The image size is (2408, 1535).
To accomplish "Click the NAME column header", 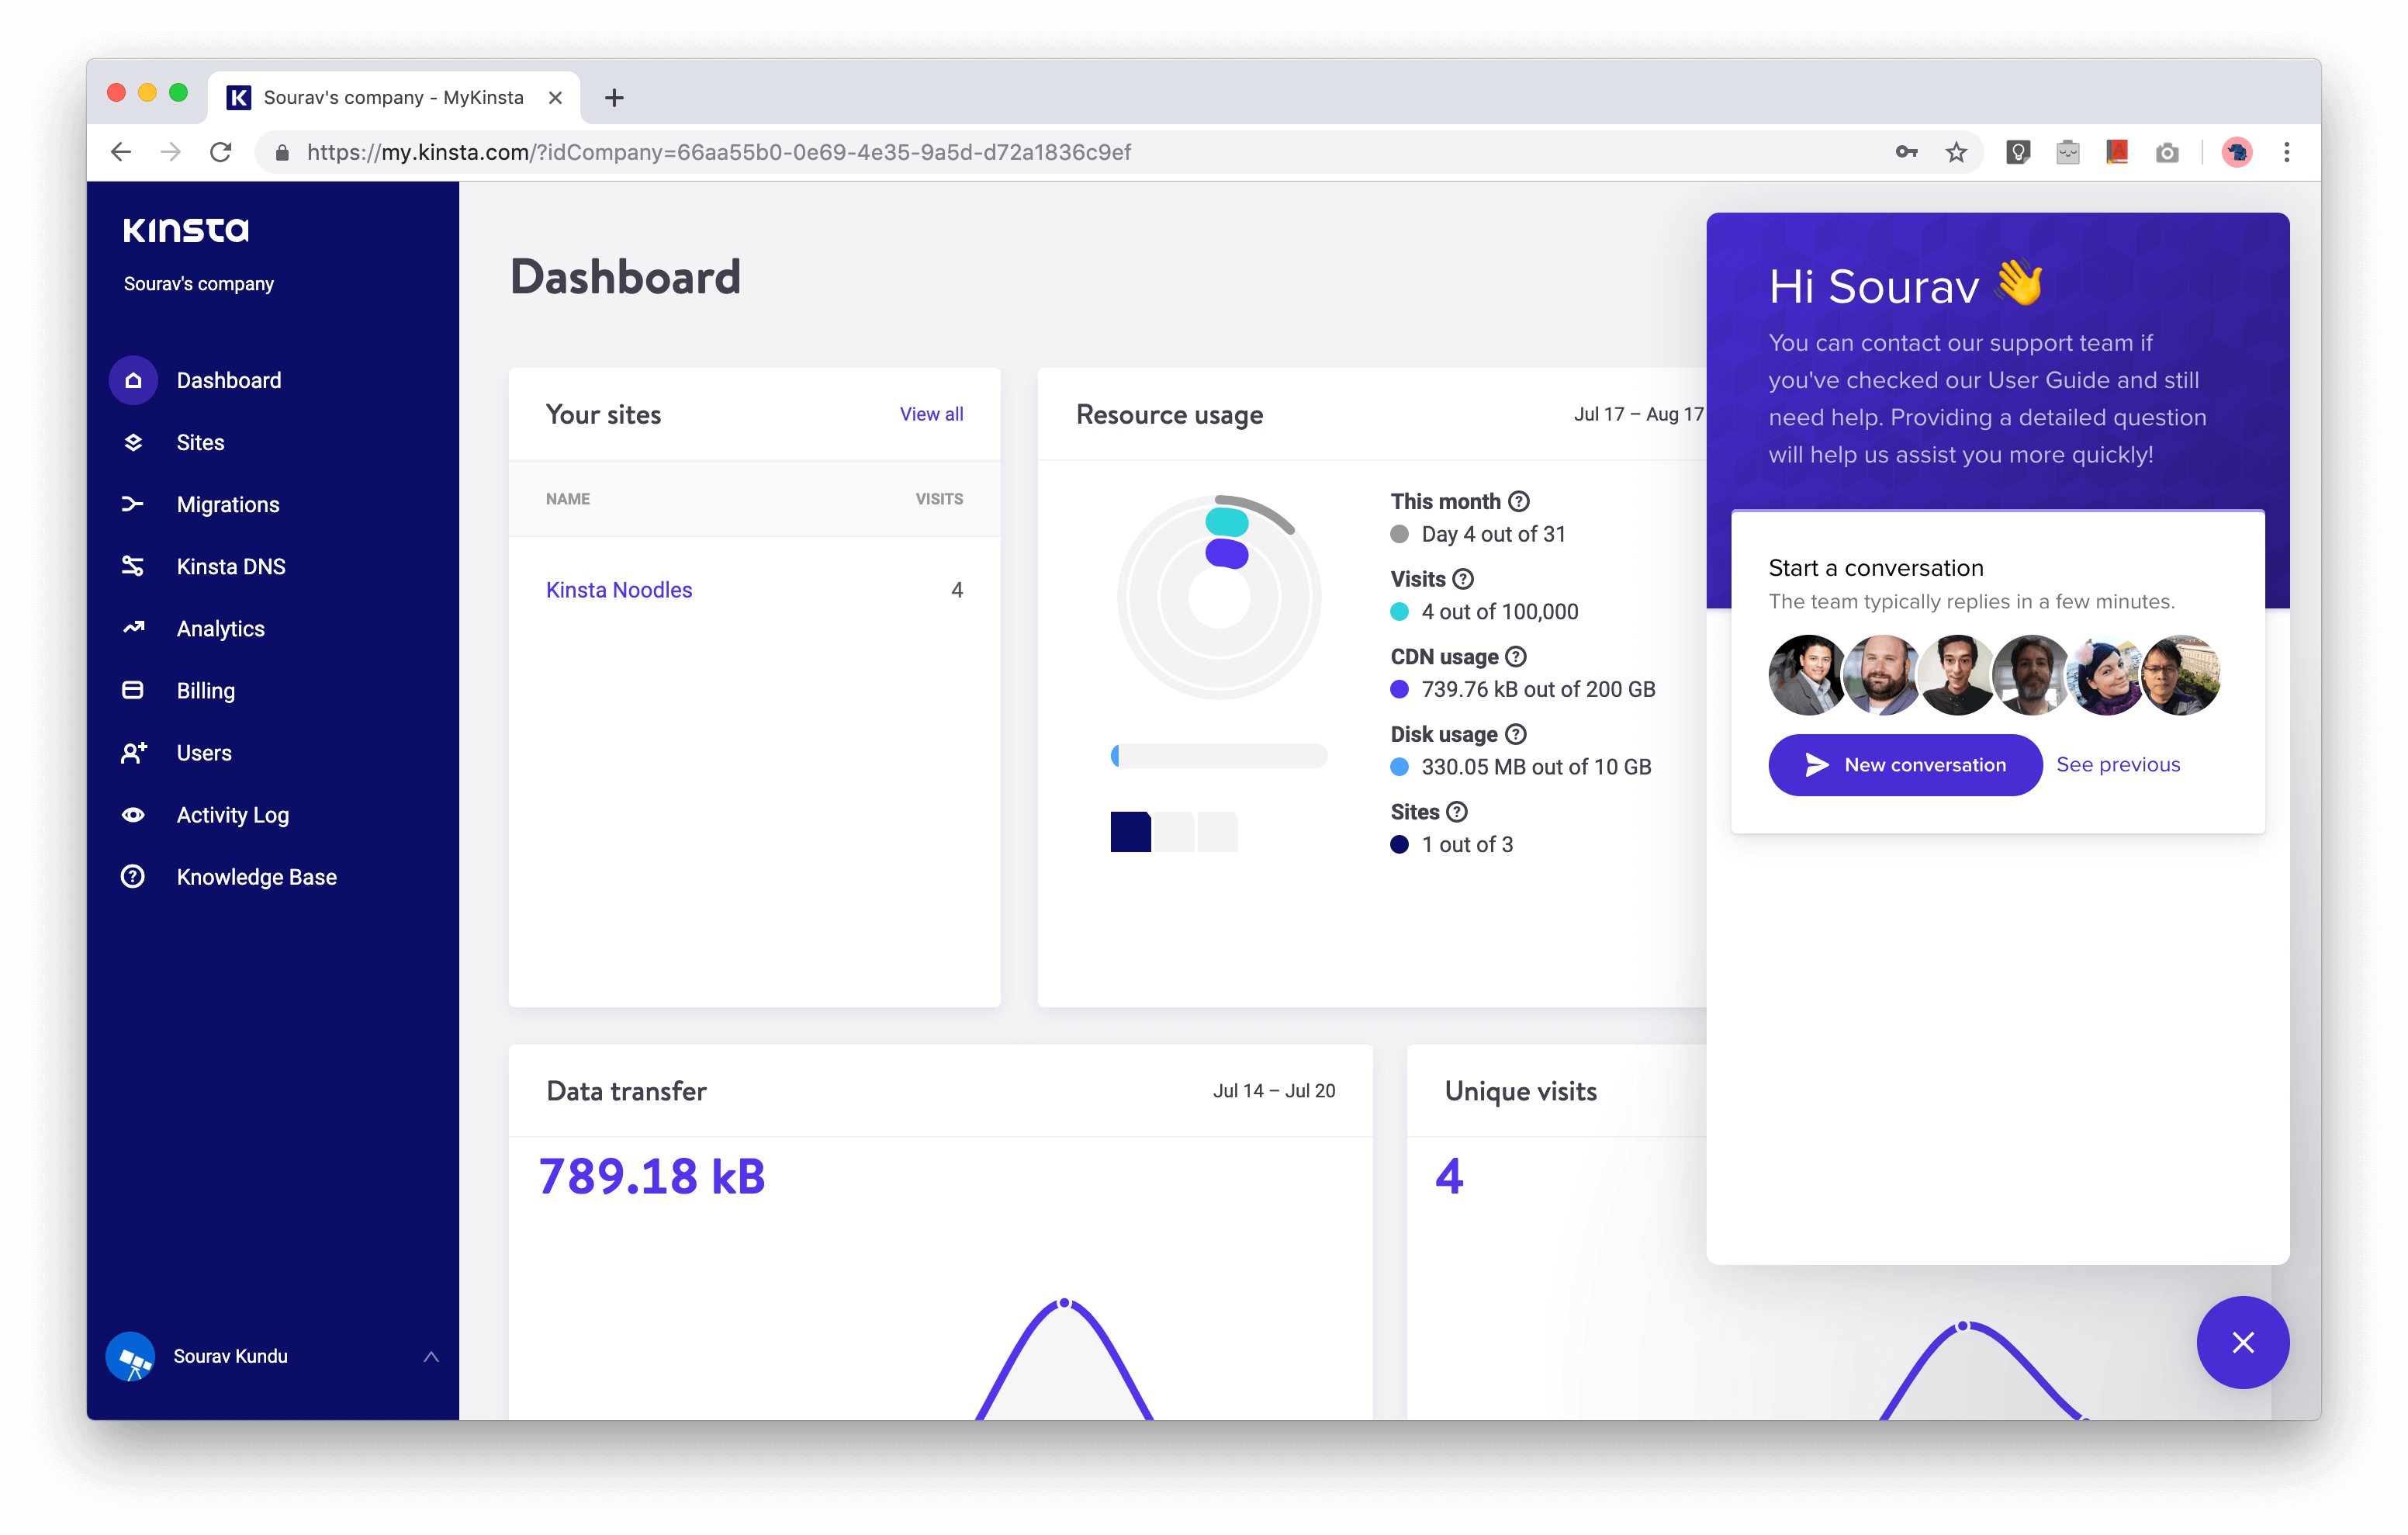I will [x=568, y=499].
